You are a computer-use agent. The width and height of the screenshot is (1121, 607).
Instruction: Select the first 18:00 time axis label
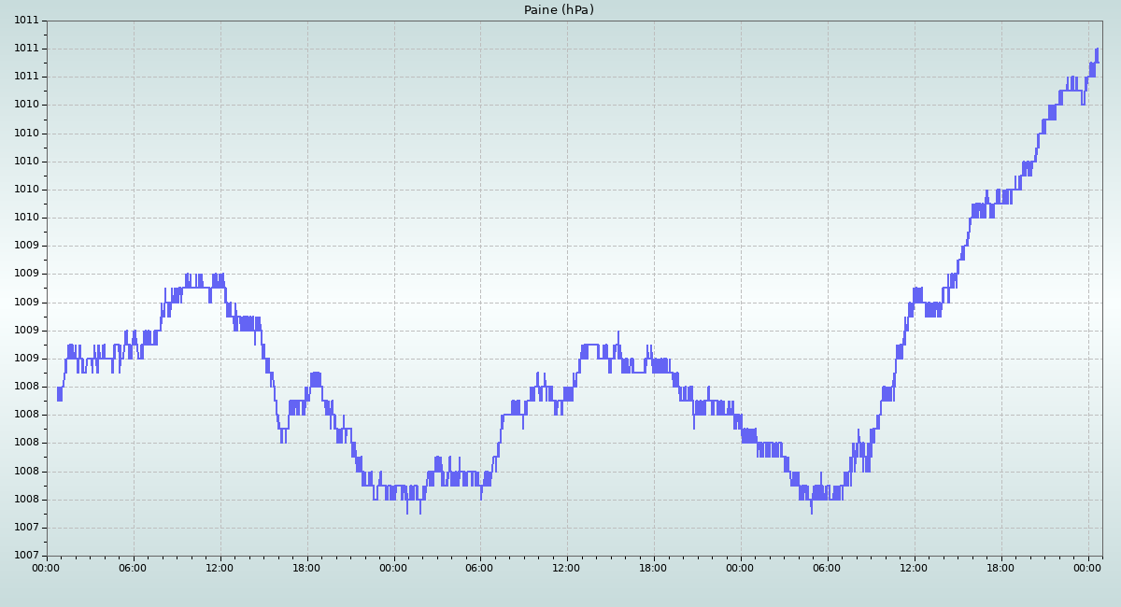click(x=307, y=567)
